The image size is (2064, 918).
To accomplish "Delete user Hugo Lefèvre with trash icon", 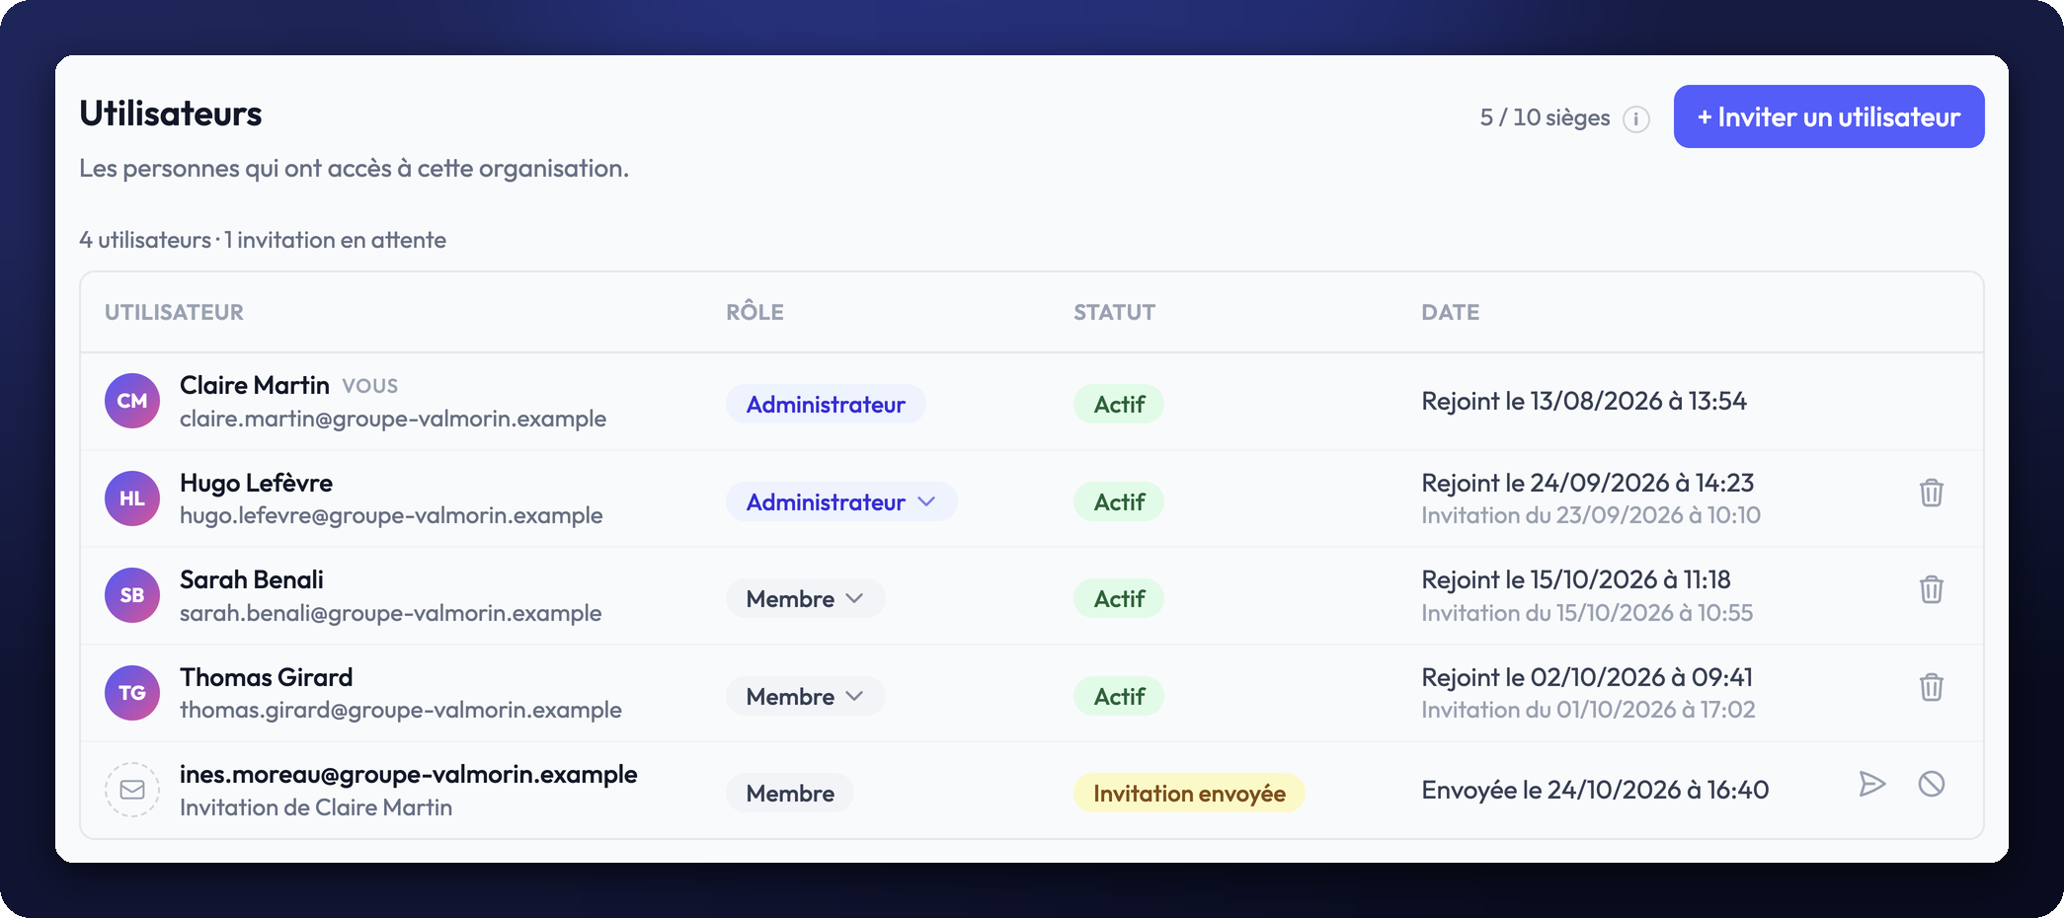I will [1932, 493].
